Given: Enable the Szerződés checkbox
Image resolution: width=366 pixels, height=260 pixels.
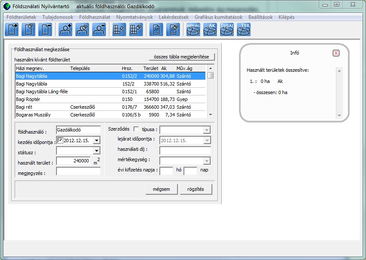Looking at the screenshot, I should [x=136, y=129].
